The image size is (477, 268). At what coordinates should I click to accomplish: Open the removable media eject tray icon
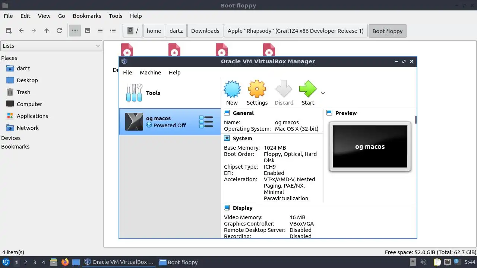(x=413, y=262)
